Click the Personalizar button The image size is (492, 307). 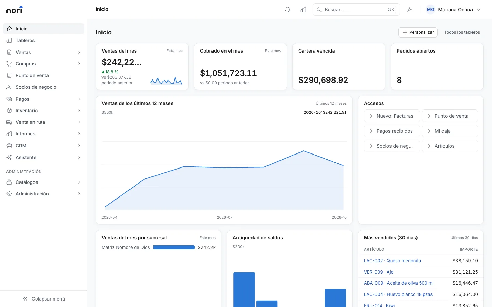click(418, 32)
